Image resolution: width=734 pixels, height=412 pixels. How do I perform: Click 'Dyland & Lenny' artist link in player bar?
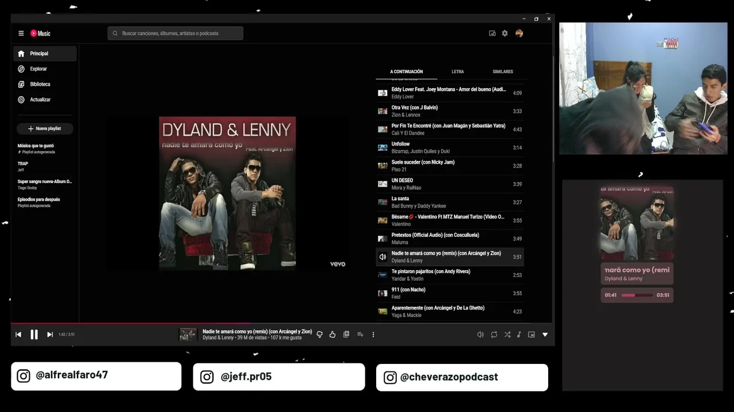(218, 338)
